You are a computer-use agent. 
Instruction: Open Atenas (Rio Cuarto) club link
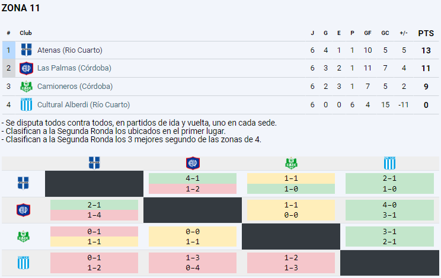coord(70,50)
